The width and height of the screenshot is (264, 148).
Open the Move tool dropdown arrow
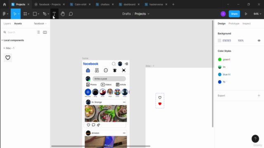[19, 14]
